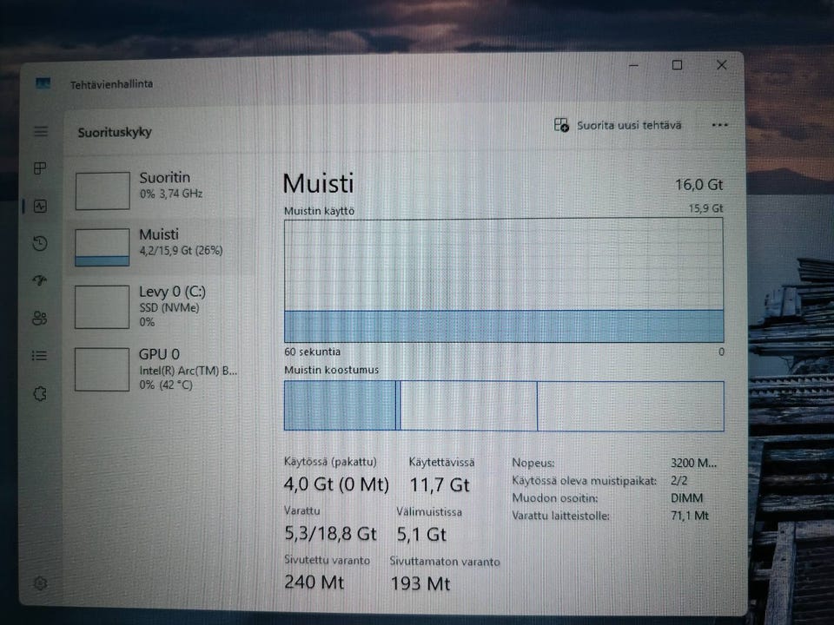The height and width of the screenshot is (625, 834).
Task: Click the Suorituskyky page heading
Action: (115, 132)
